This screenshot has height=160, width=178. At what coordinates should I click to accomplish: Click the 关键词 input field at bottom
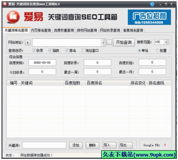coord(44,145)
